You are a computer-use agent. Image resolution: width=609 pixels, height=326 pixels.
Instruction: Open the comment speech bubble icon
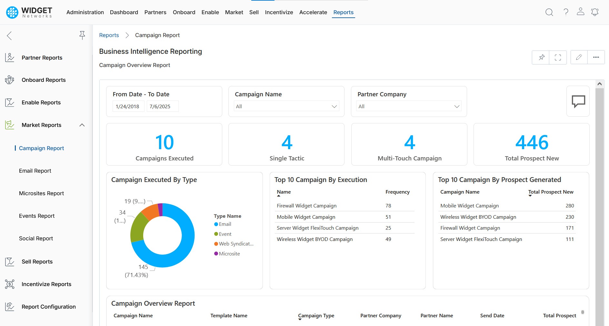[578, 101]
